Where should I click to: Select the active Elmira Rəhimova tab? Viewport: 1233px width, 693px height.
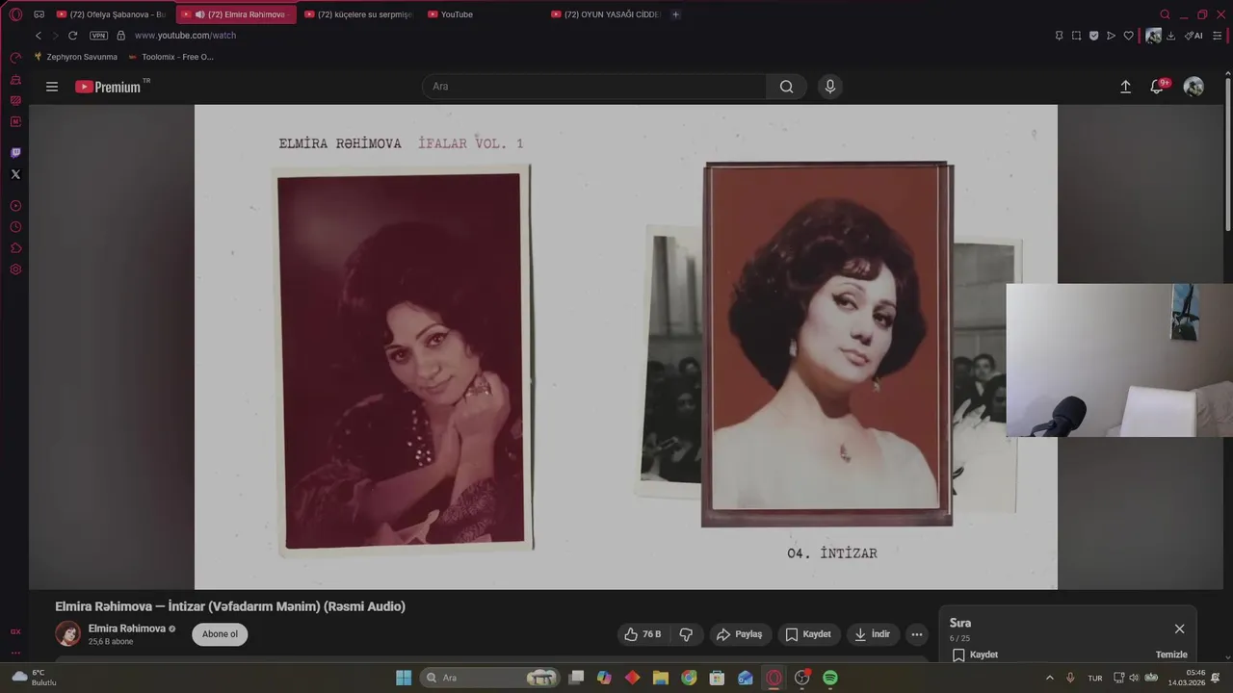(235, 14)
